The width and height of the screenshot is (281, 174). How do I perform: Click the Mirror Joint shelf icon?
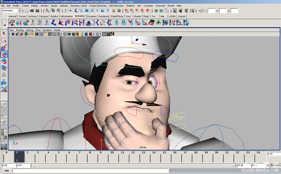pyautogui.click(x=96, y=23)
